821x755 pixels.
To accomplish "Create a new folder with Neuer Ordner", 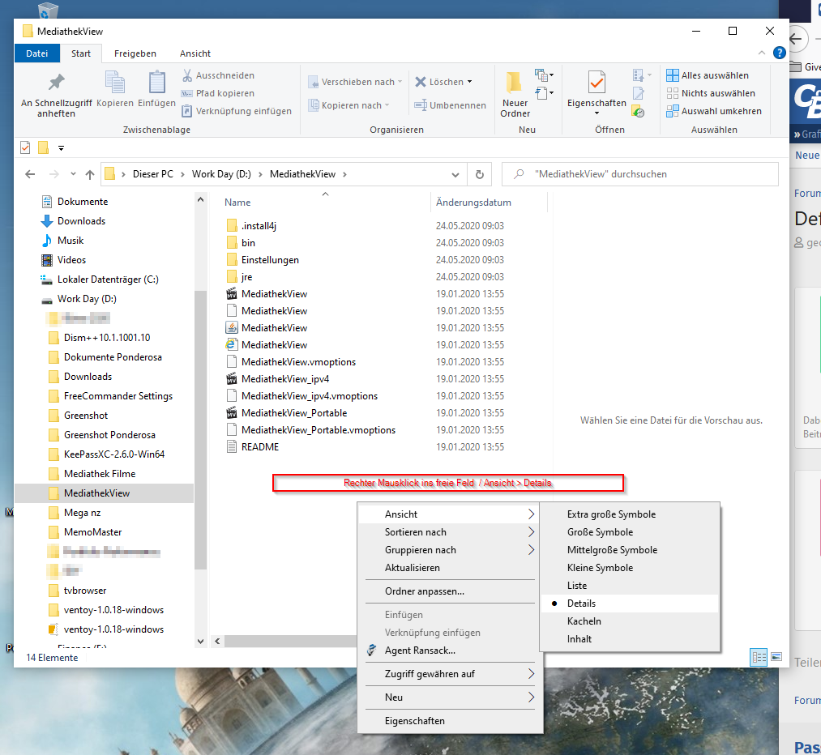I will [x=515, y=95].
